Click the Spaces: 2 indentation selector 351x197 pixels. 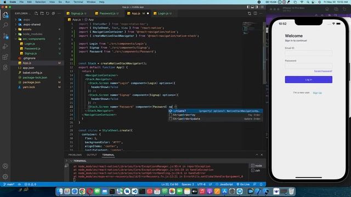coord(188,184)
